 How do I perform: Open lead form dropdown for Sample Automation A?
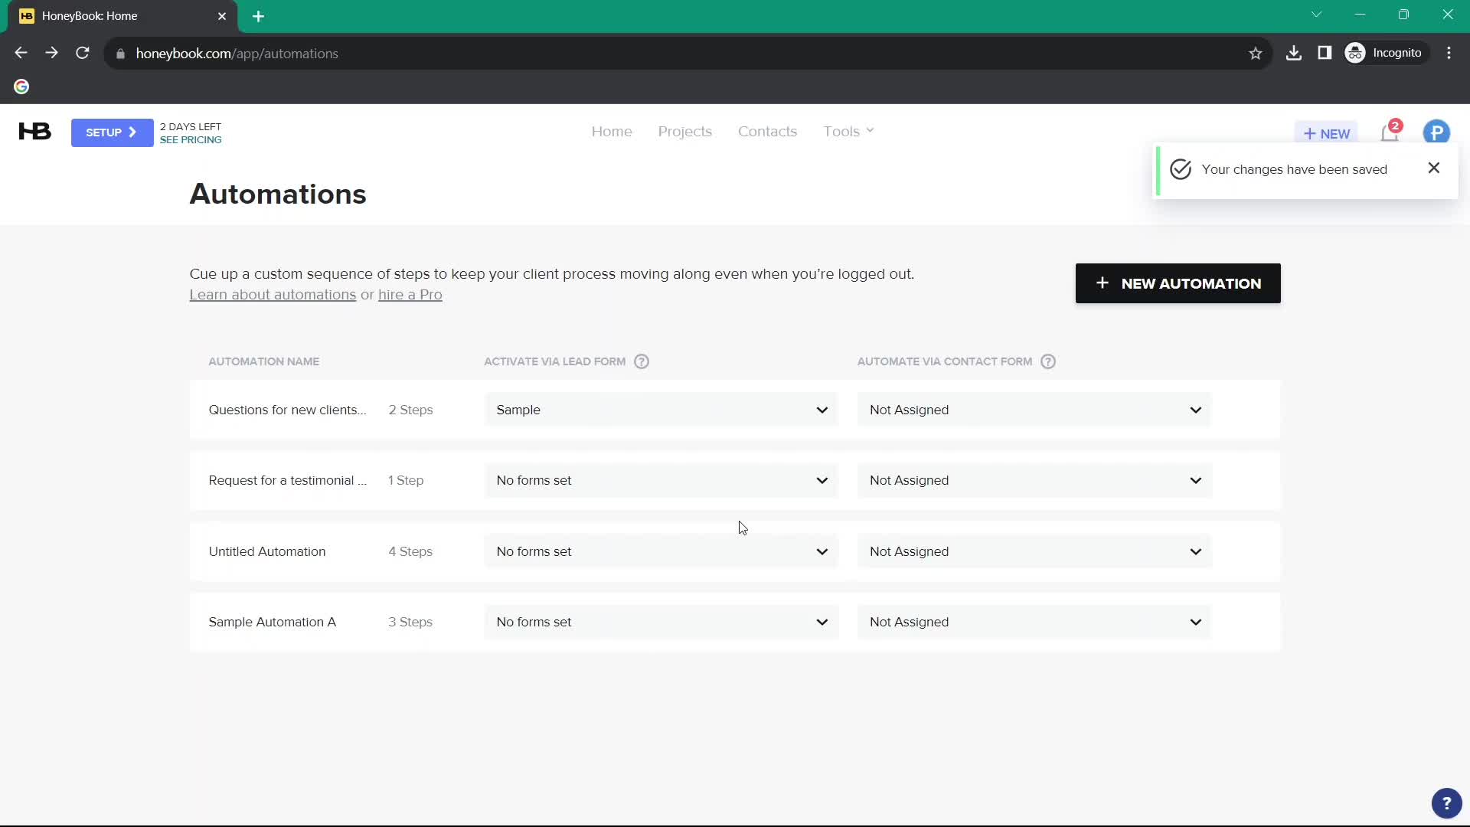click(661, 622)
